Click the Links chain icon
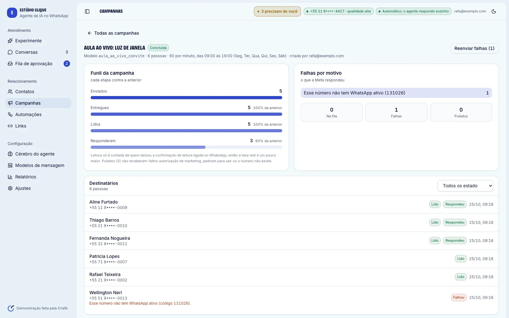This screenshot has width=509, height=318. coord(10,126)
